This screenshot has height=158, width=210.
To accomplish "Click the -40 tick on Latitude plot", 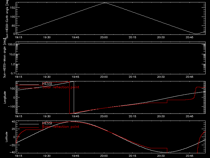I will pyautogui.click(x=12, y=152).
